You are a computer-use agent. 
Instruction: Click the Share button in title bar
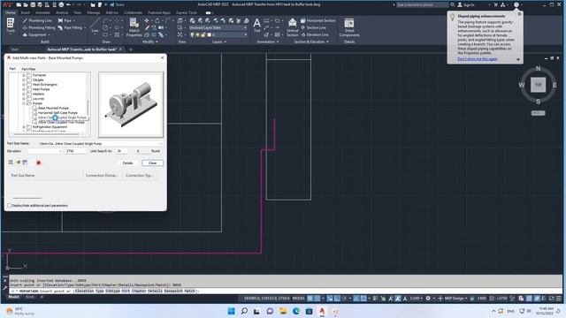click(x=117, y=4)
